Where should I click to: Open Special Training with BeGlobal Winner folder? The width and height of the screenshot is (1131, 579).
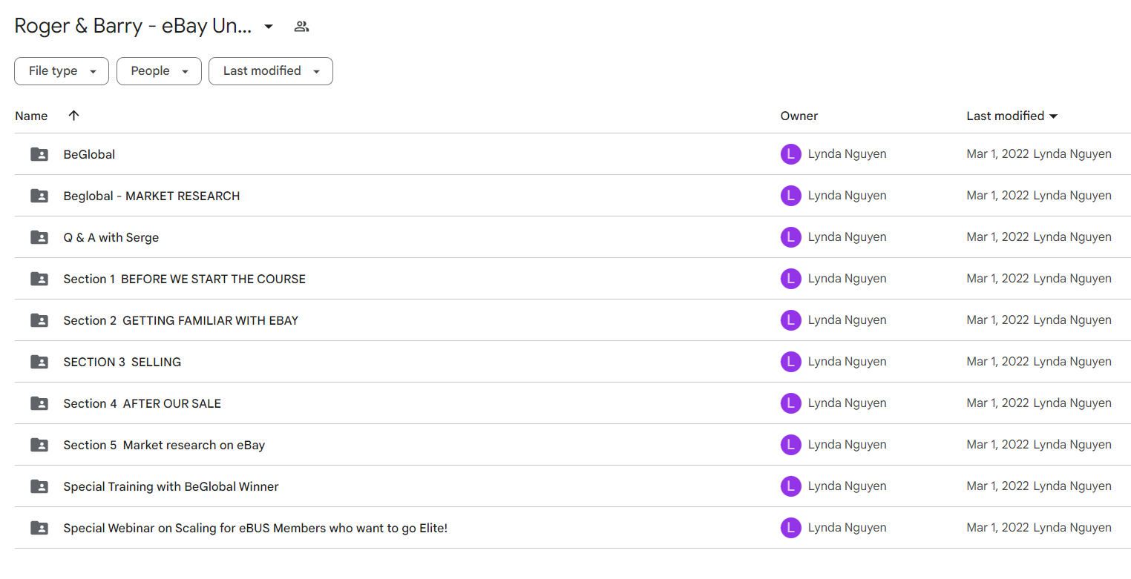click(171, 486)
